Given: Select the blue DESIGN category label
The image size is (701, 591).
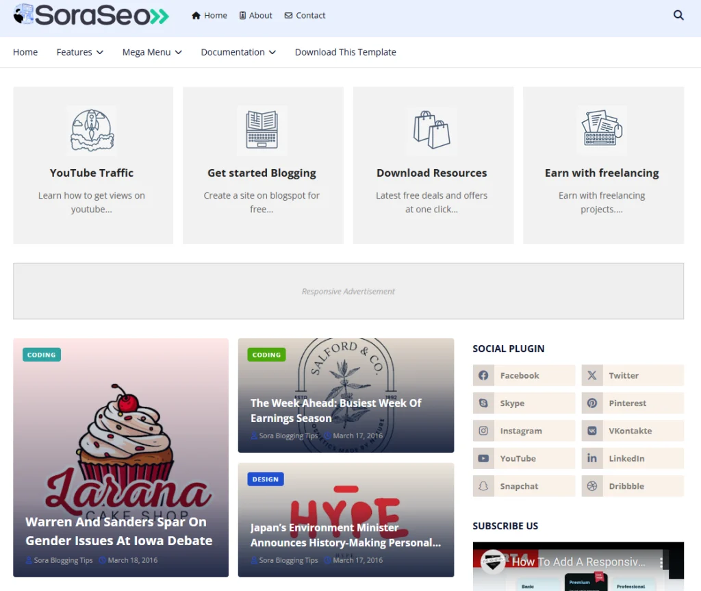Looking at the screenshot, I should [266, 479].
